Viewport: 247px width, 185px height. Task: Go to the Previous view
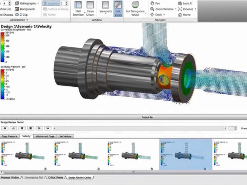click(186, 9)
